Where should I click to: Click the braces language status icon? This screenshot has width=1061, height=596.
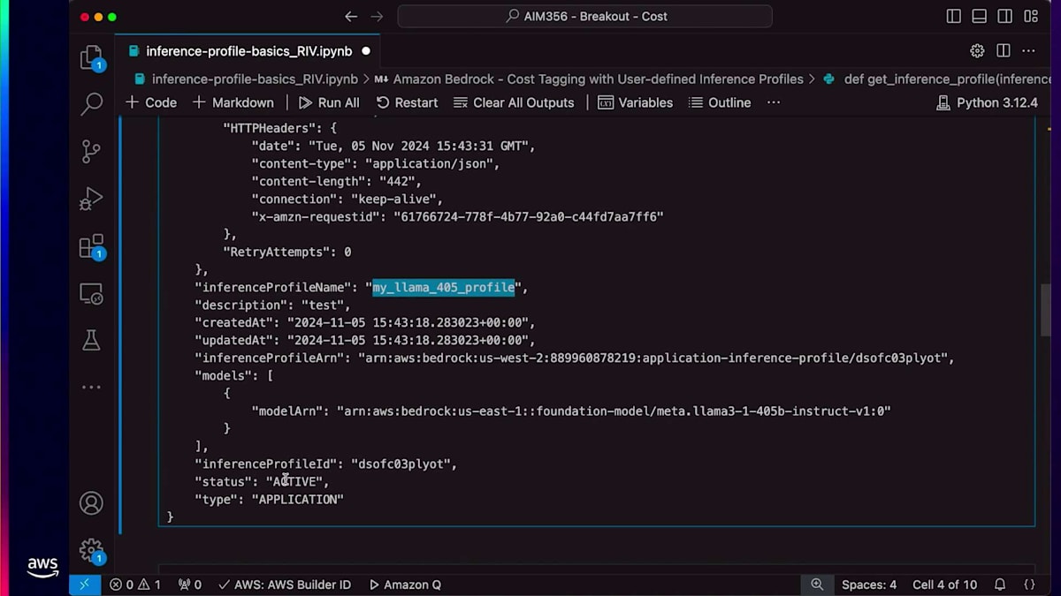click(x=1029, y=585)
